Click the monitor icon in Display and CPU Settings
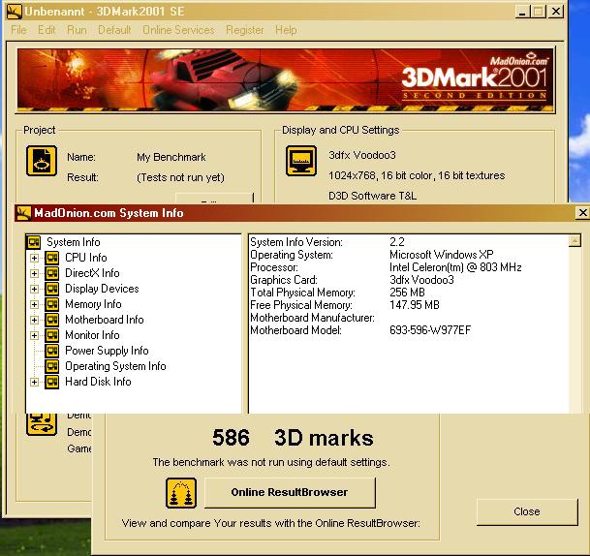Viewport: 590px width, 556px height. pos(301,161)
